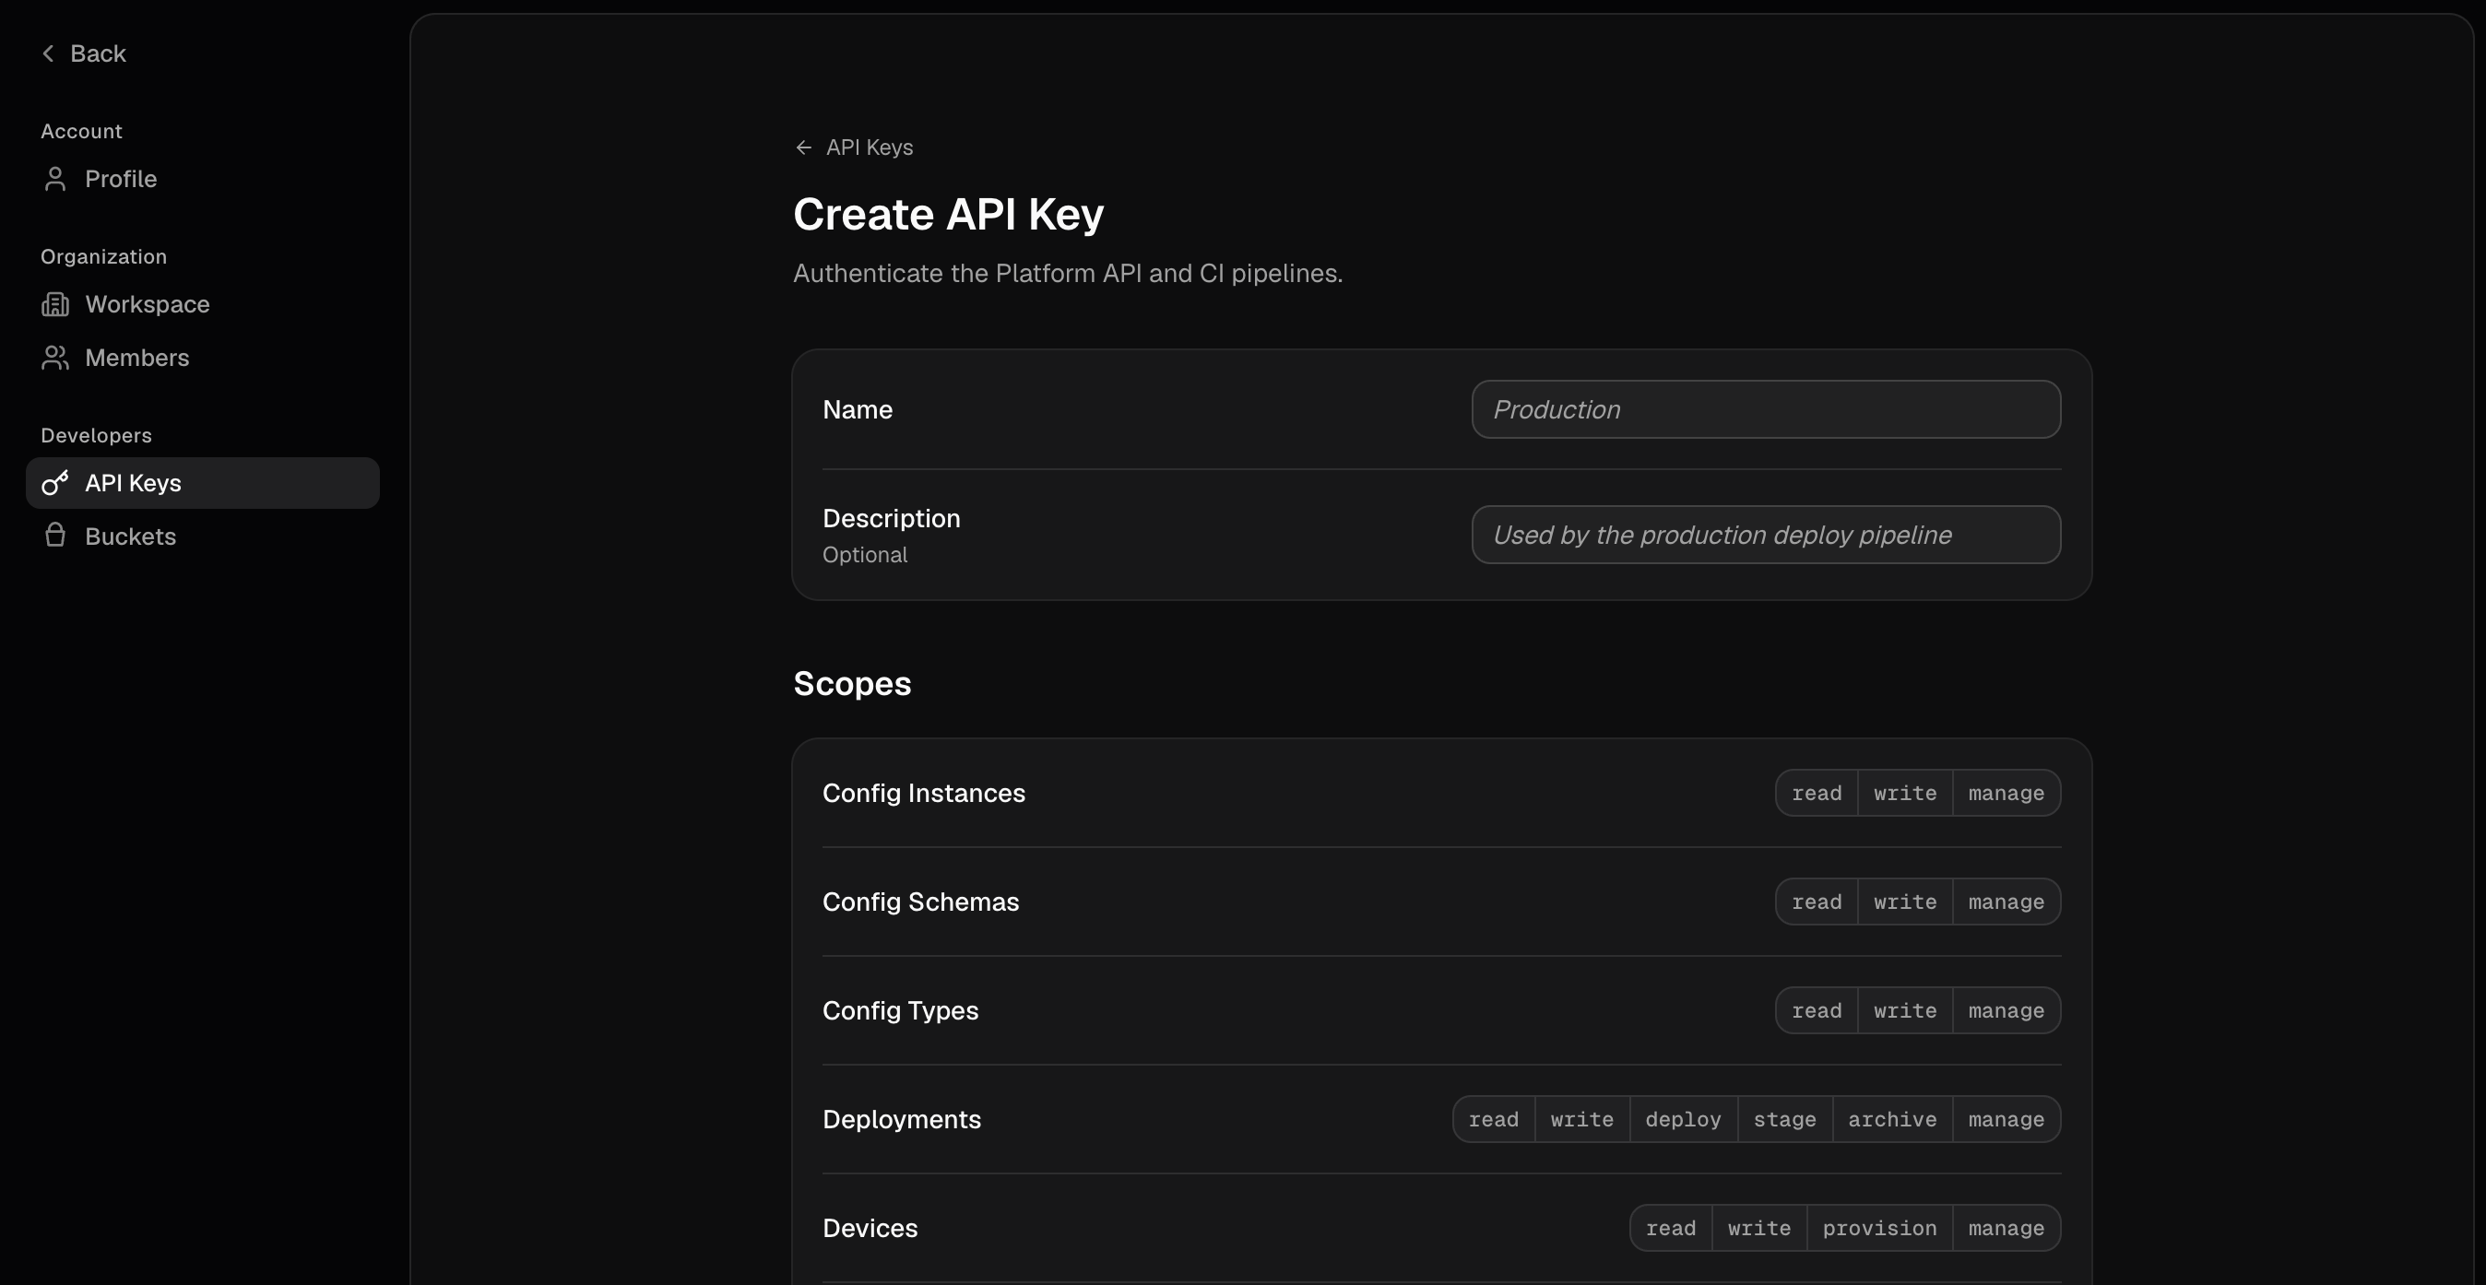Click the Back label in sidebar
This screenshot has height=1285, width=2486.
point(98,53)
